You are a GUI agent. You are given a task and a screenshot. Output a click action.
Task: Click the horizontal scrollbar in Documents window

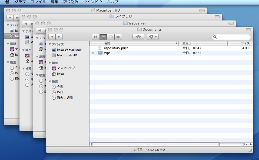pyautogui.click(x=155, y=144)
